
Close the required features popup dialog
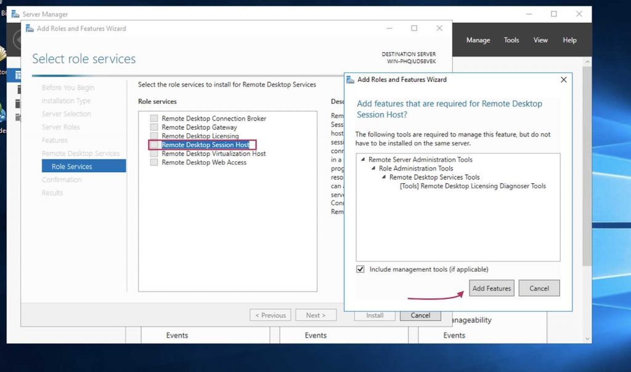tap(563, 79)
